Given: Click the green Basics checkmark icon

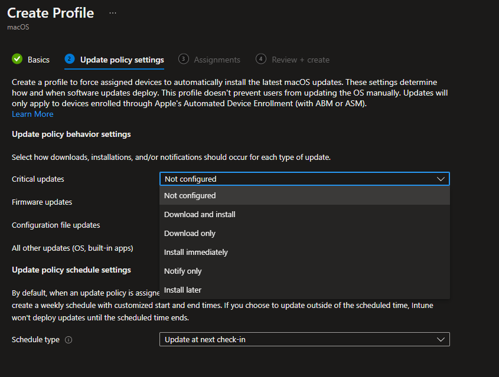Looking at the screenshot, I should pos(17,59).
